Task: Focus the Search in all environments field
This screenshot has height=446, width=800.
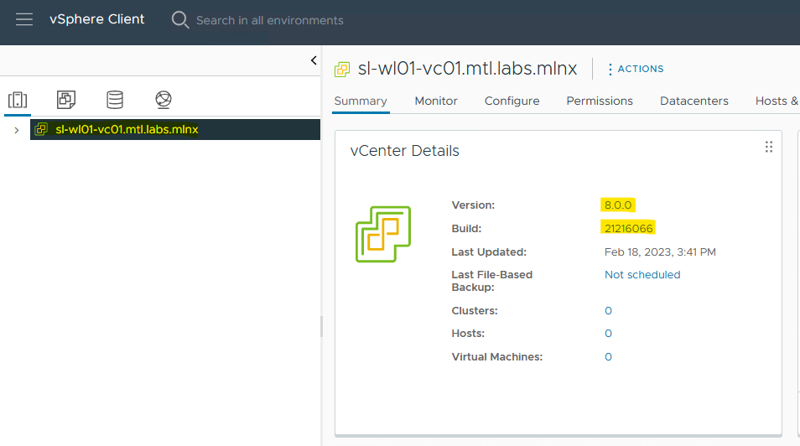Action: [269, 20]
